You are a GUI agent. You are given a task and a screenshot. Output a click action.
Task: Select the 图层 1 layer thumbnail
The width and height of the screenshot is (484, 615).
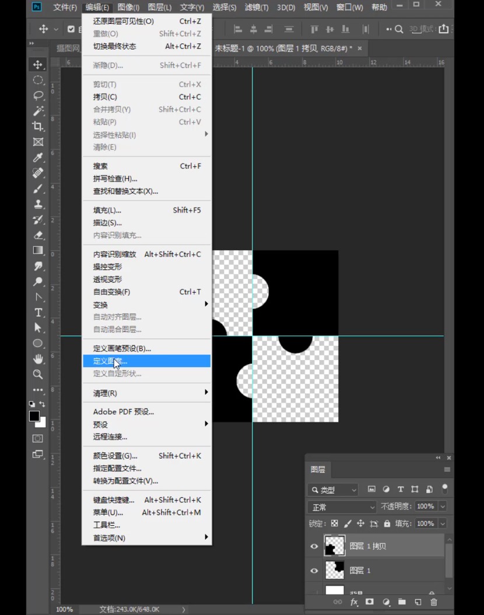(335, 570)
